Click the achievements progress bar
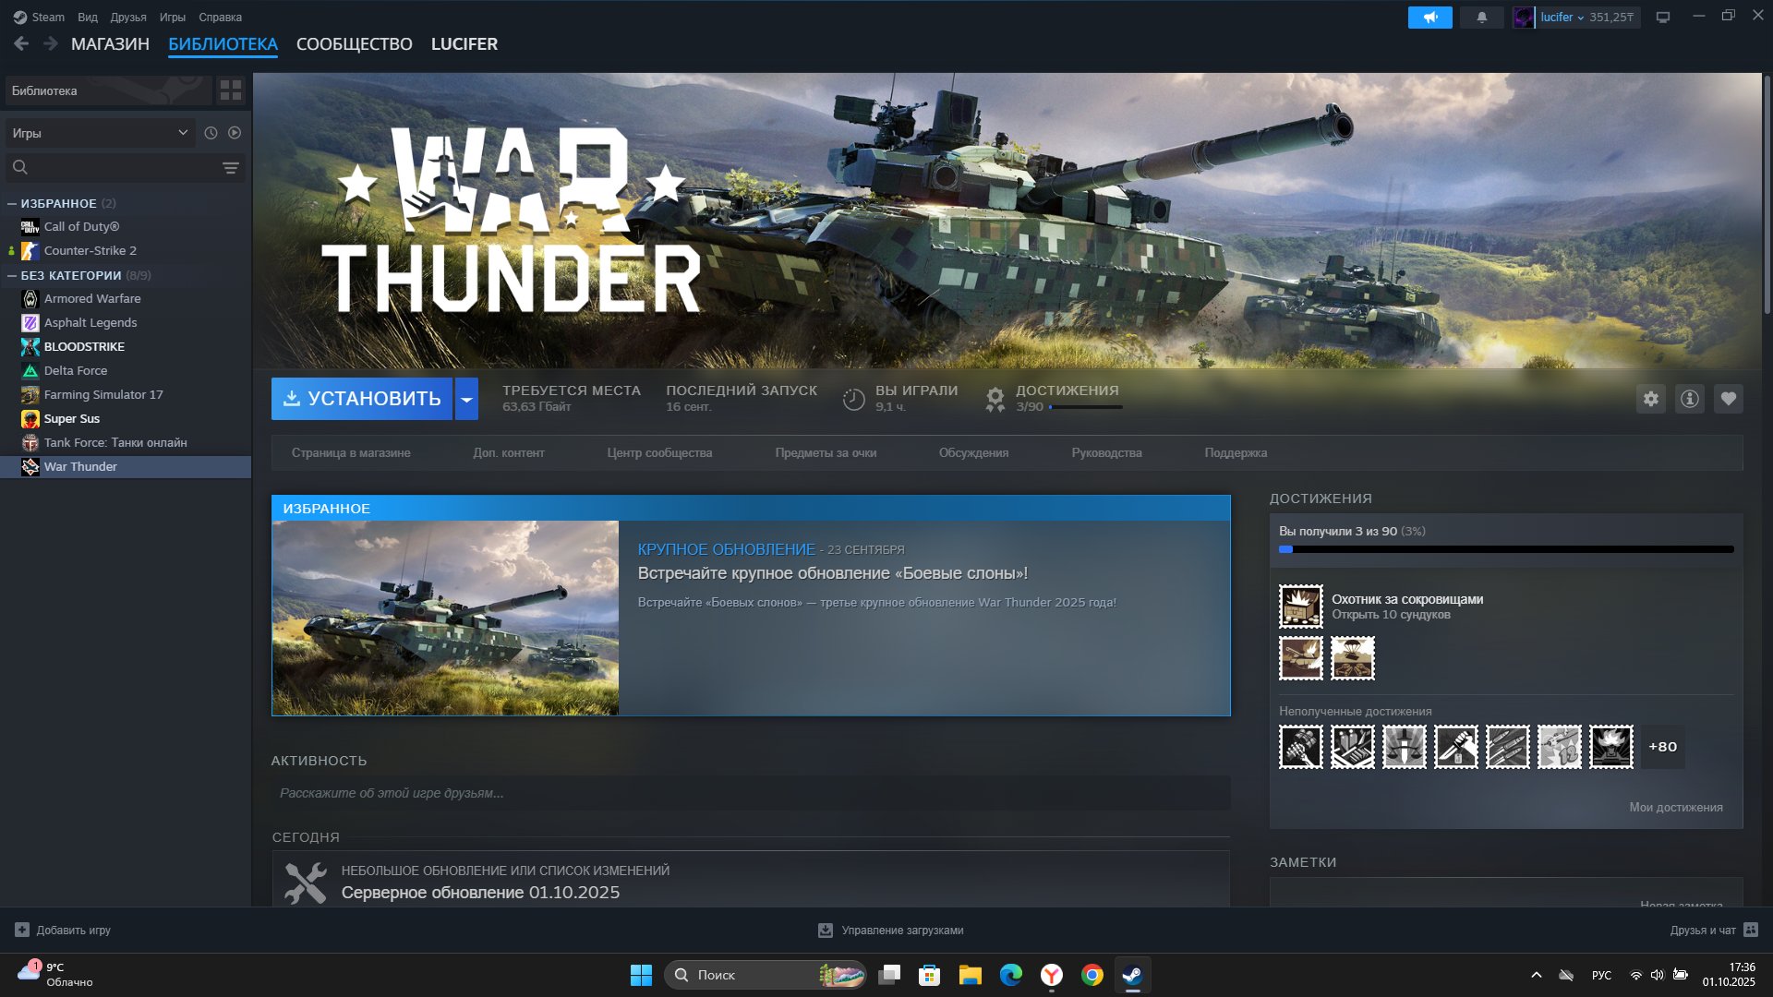This screenshot has width=1773, height=997. click(x=1505, y=549)
